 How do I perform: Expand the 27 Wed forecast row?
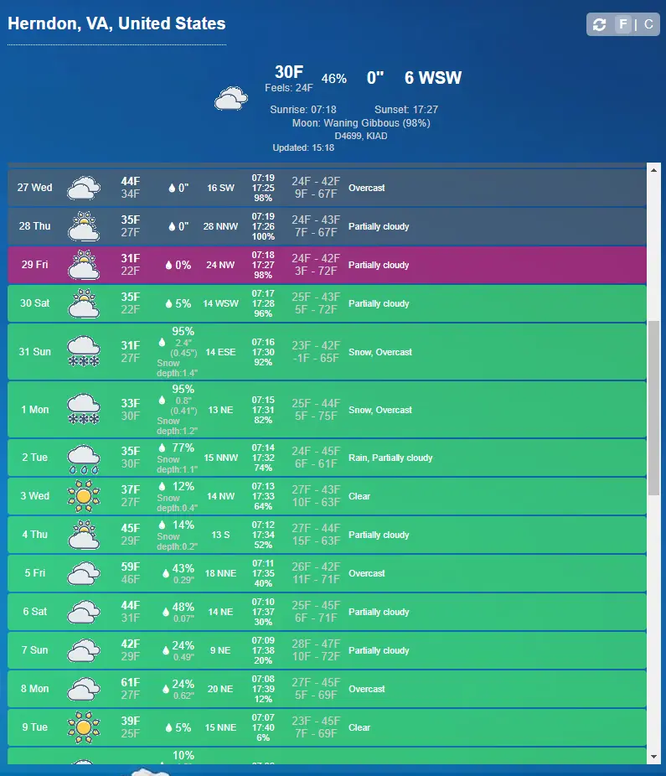327,188
